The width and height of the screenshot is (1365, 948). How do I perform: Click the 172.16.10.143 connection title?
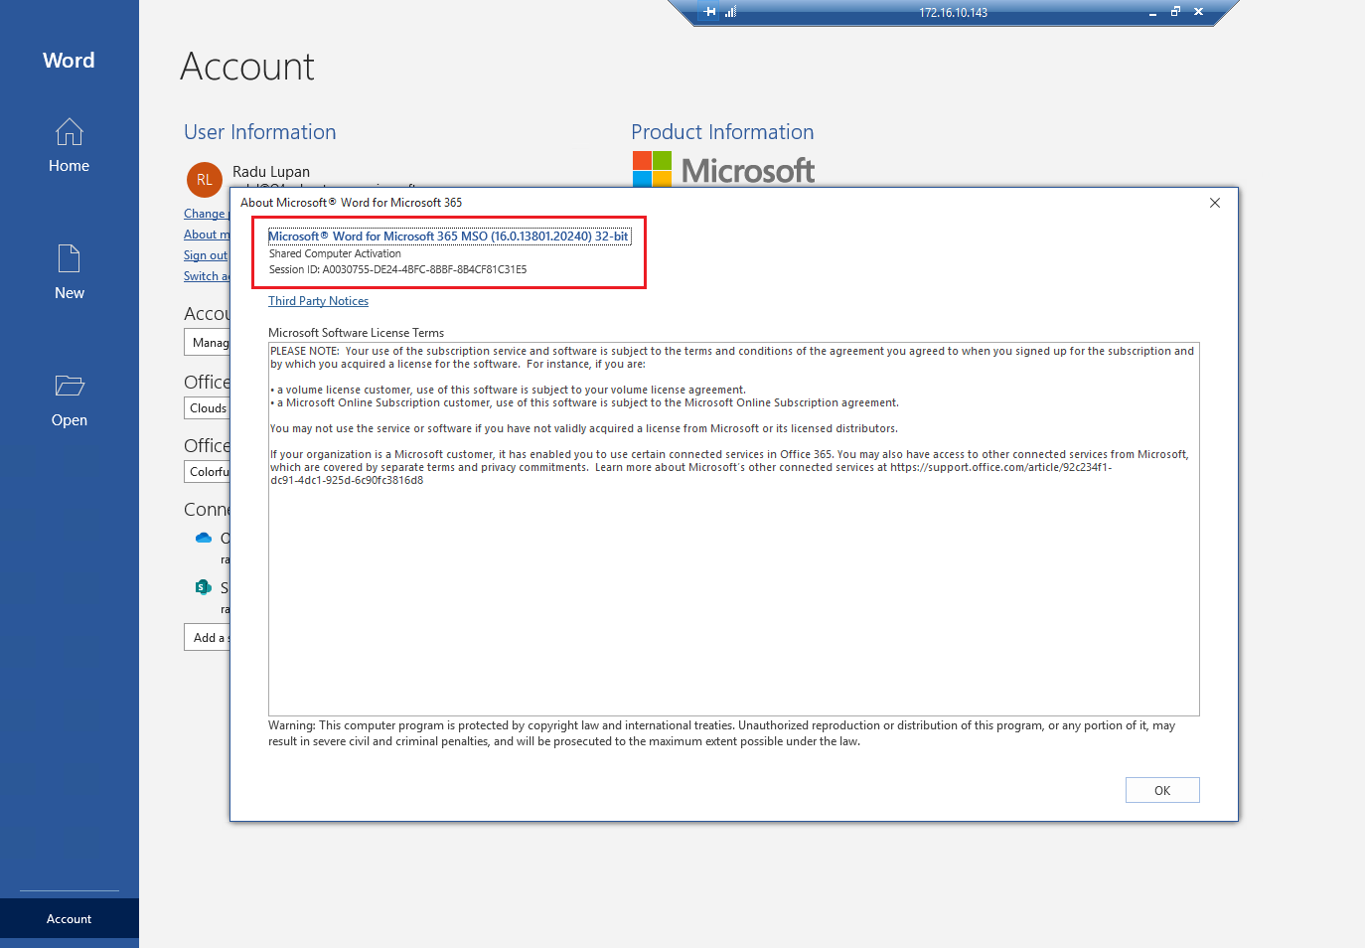953,13
